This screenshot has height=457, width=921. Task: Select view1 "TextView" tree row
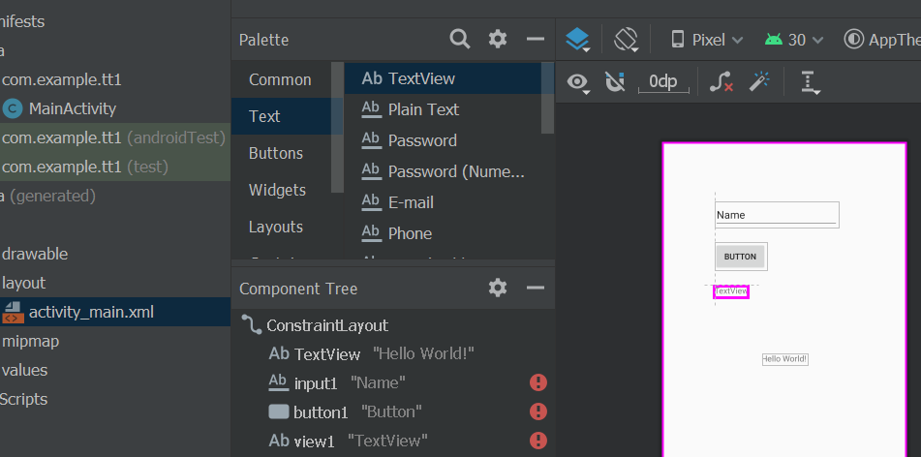(x=393, y=441)
